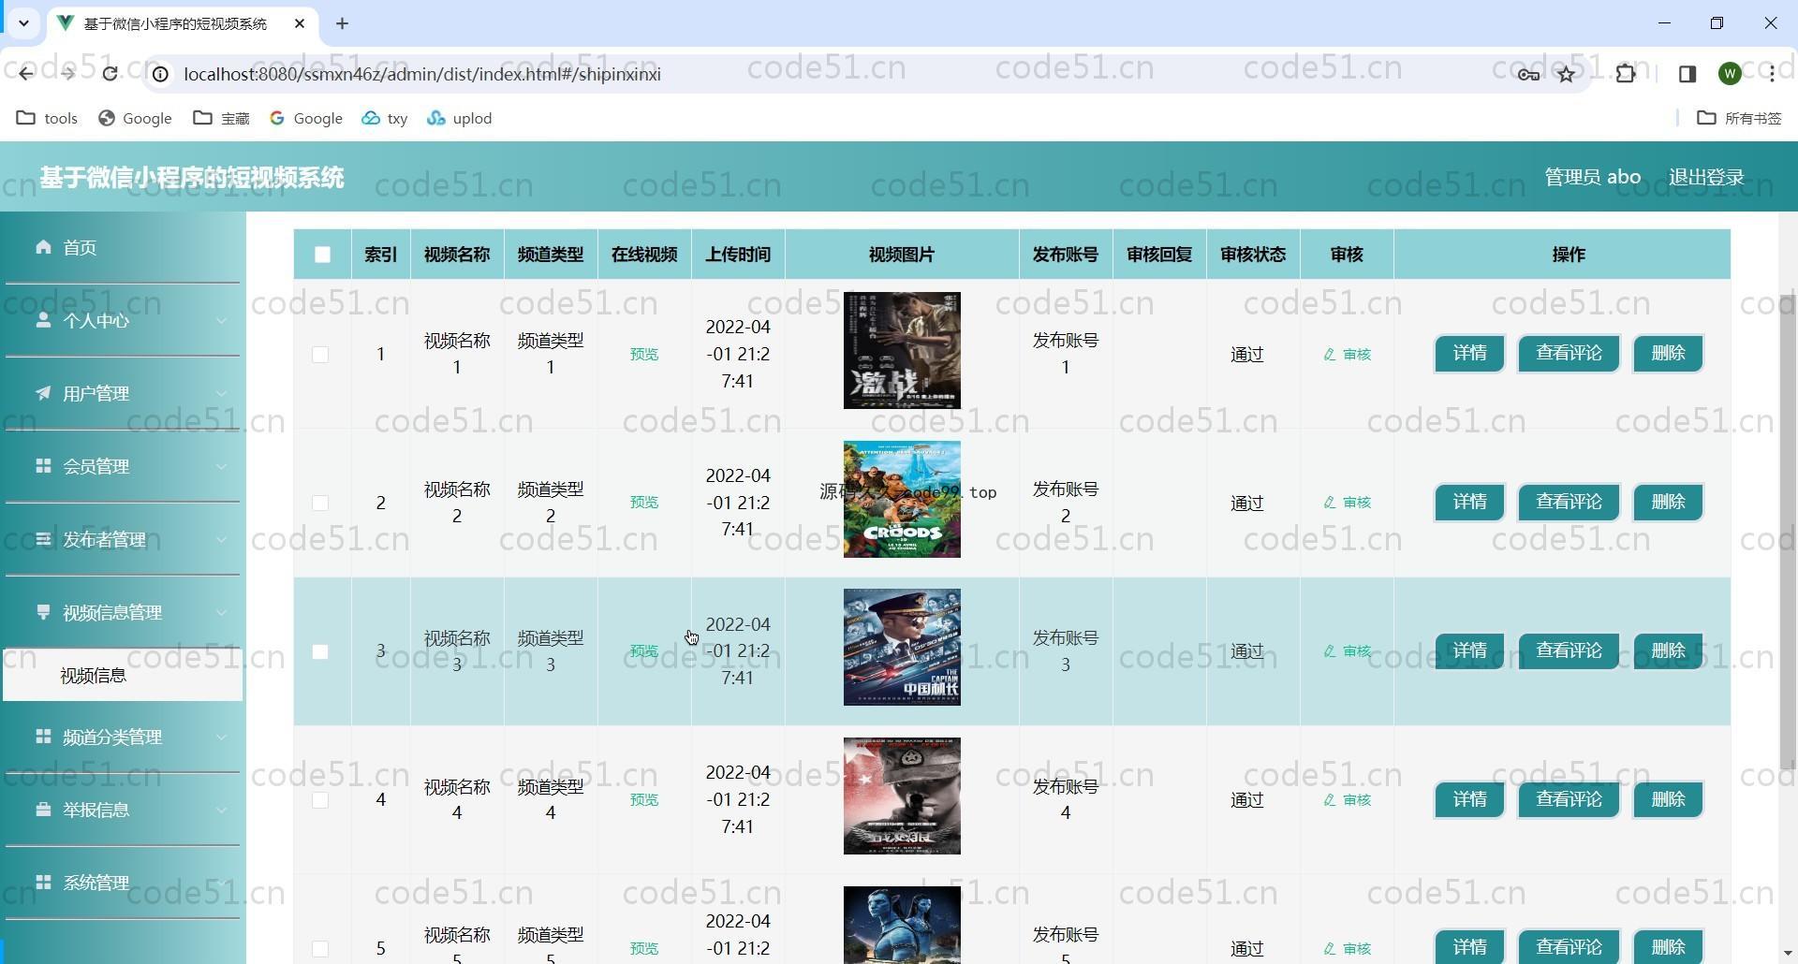Click the 发布账号 3 cell
Screen dimensions: 1798x964
[1066, 651]
